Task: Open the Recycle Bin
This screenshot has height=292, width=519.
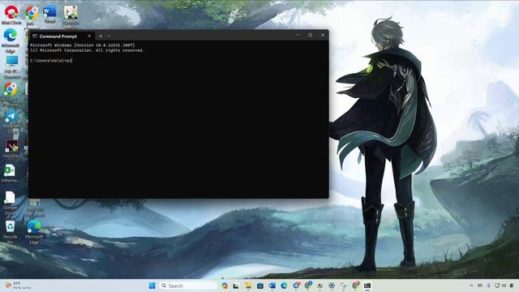Action: (x=11, y=232)
